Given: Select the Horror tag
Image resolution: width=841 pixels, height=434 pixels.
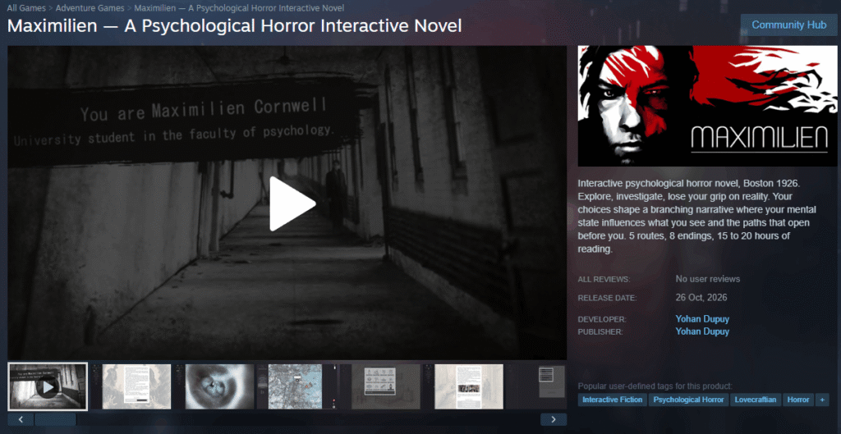Looking at the screenshot, I should (x=798, y=400).
